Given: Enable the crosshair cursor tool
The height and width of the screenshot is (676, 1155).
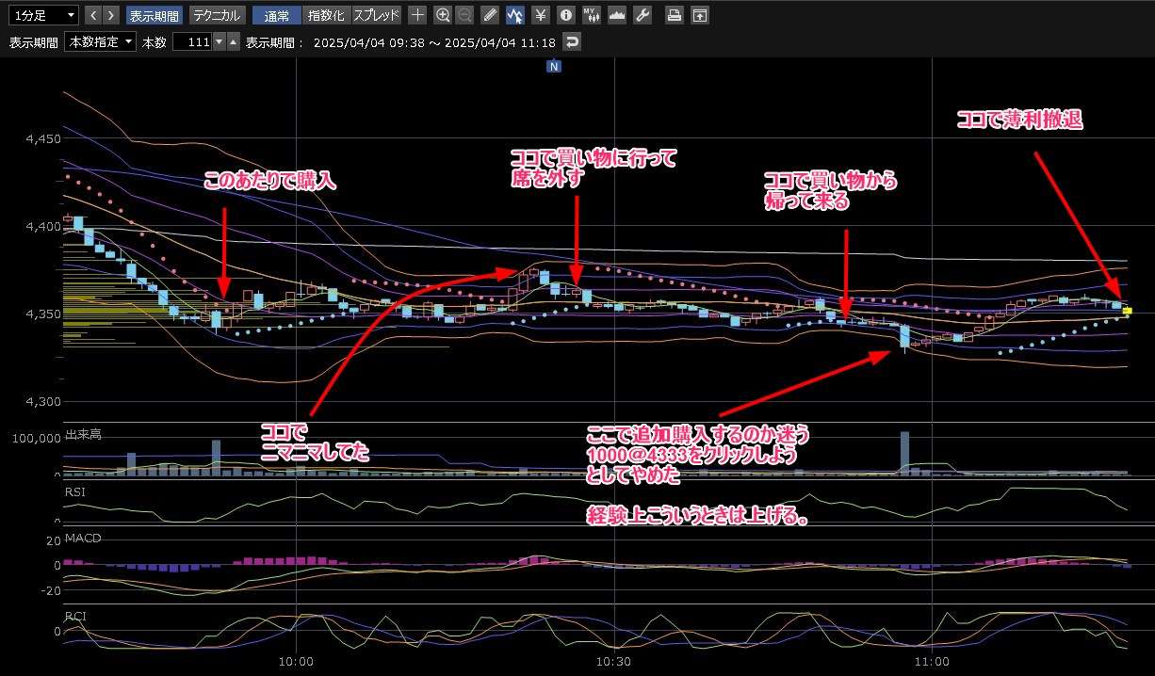Looking at the screenshot, I should point(418,15).
